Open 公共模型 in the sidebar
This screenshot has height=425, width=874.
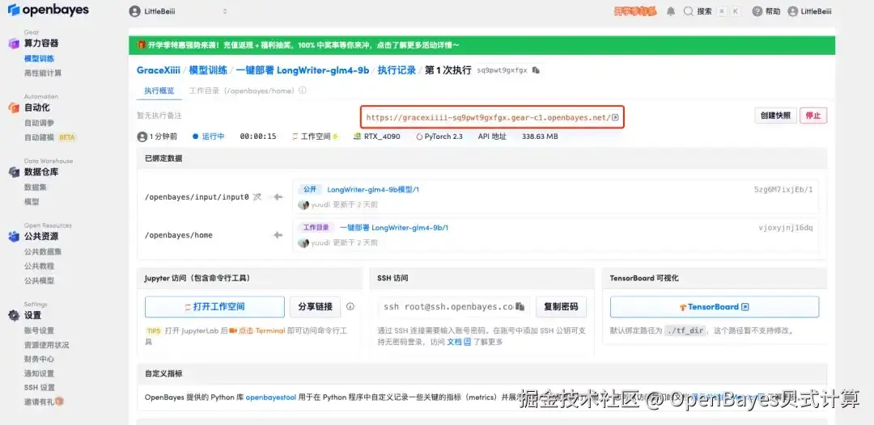pos(39,280)
